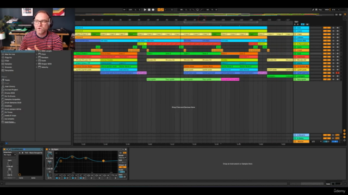Open the Go To Drums folder

[10, 96]
